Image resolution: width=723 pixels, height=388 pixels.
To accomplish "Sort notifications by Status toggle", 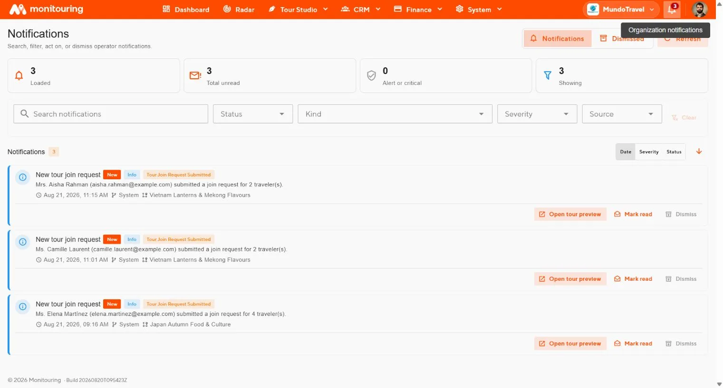I will [674, 152].
